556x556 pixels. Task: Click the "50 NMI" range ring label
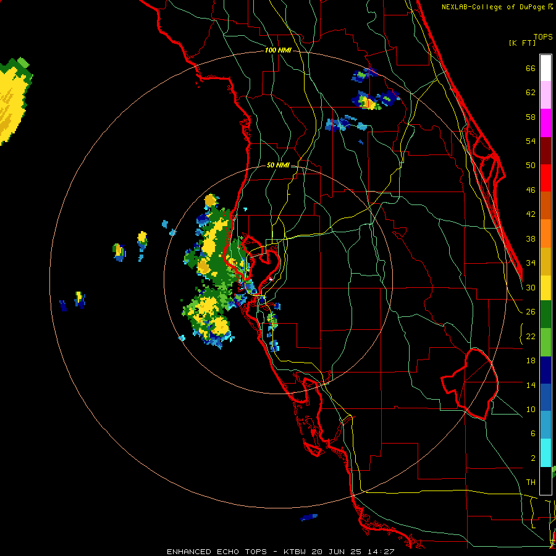tap(278, 165)
